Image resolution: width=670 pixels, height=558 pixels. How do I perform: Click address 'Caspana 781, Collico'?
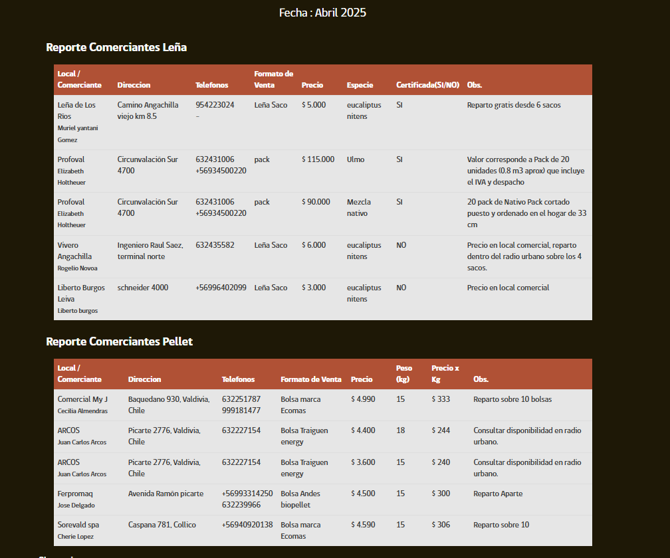162,525
